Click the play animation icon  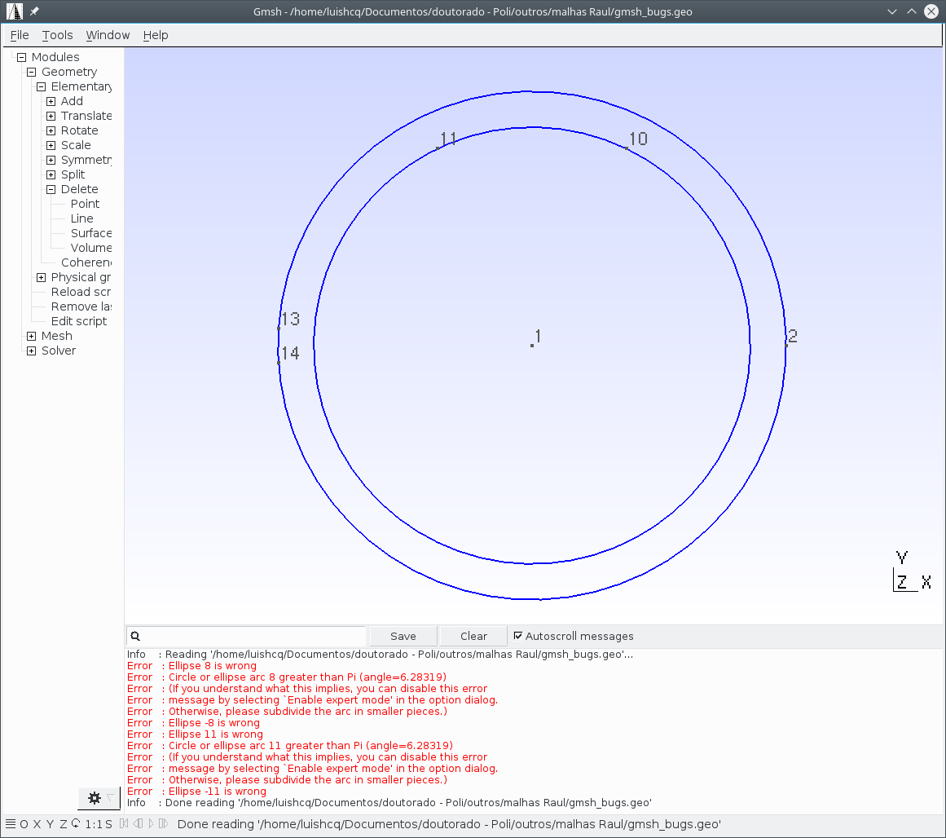pyautogui.click(x=151, y=823)
